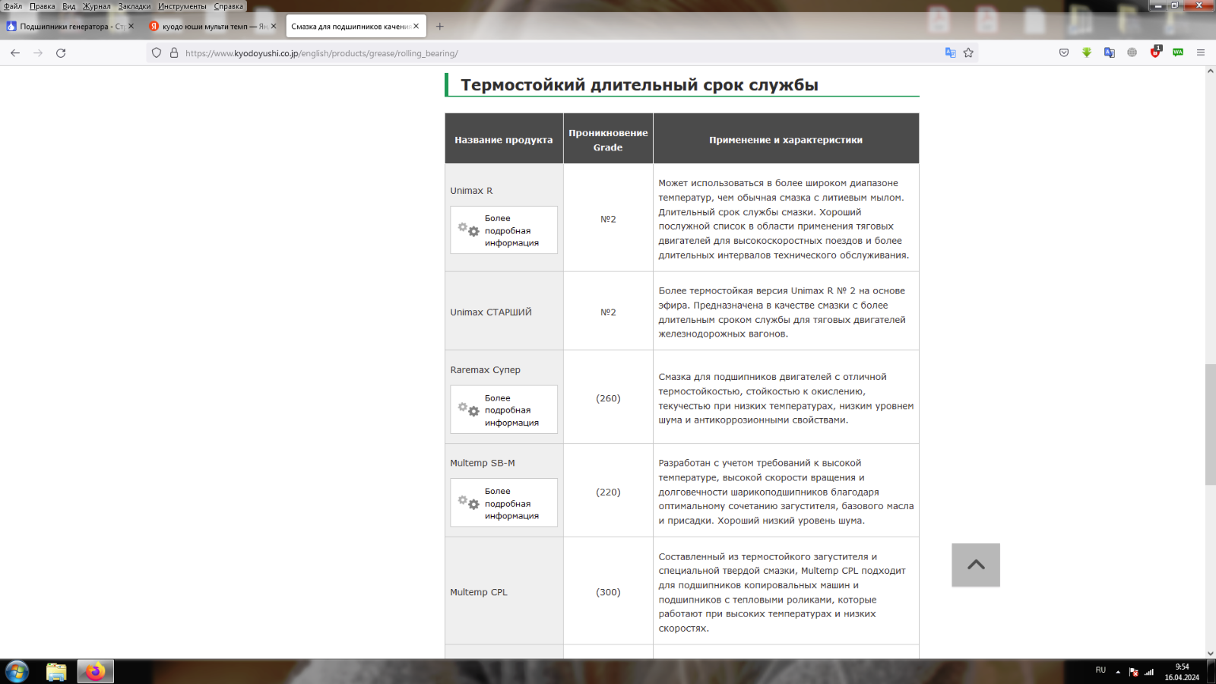Screen dimensions: 1216x684
Task: Click Firefox icon in the taskbar
Action: pos(96,672)
